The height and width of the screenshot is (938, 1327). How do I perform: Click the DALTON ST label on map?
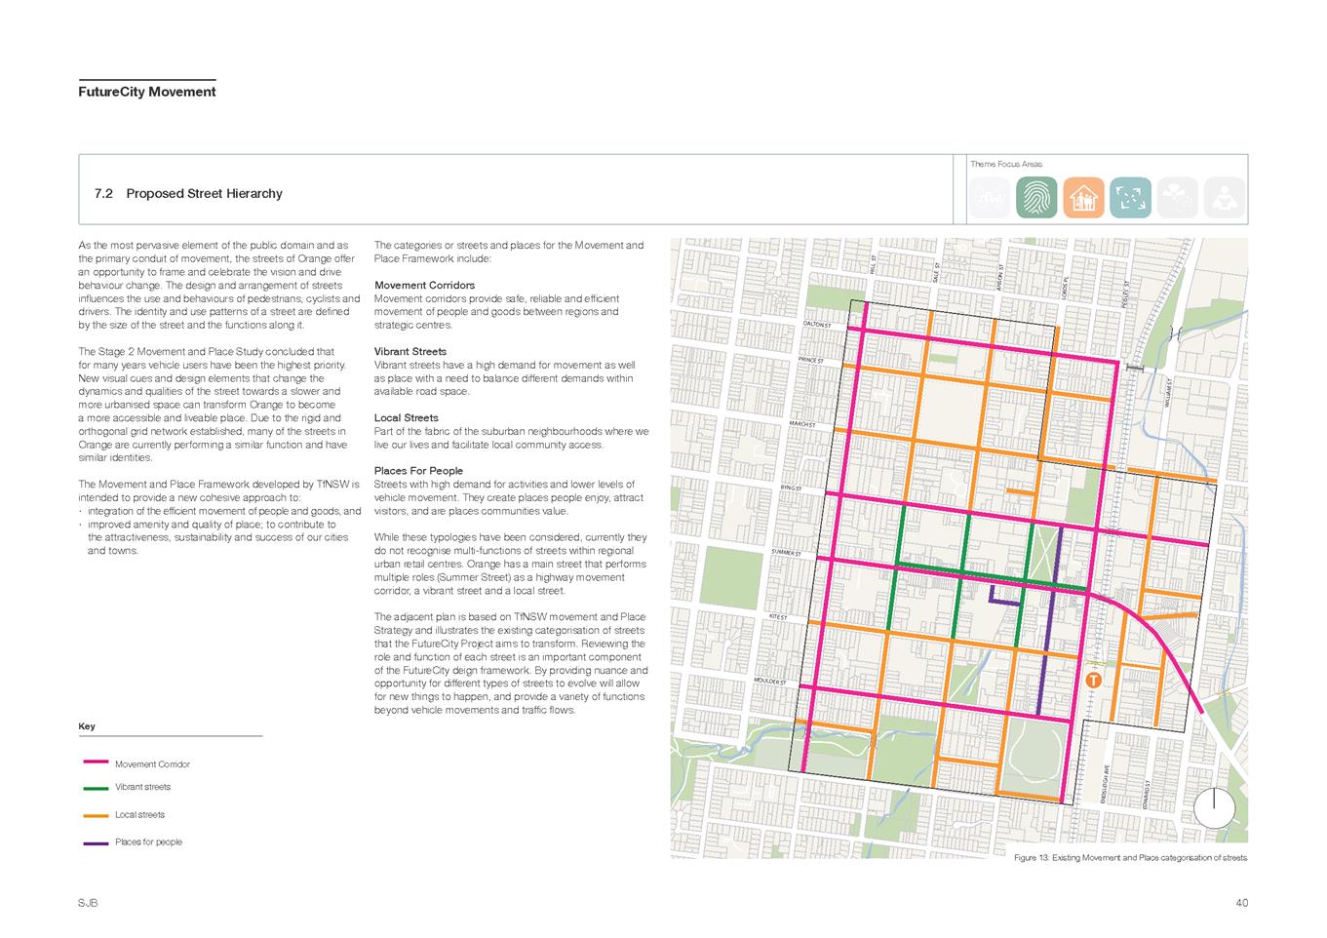point(817,324)
